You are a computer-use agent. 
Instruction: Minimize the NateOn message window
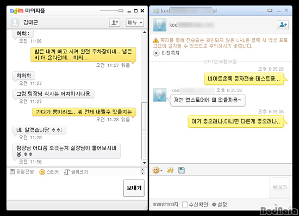click(x=279, y=11)
